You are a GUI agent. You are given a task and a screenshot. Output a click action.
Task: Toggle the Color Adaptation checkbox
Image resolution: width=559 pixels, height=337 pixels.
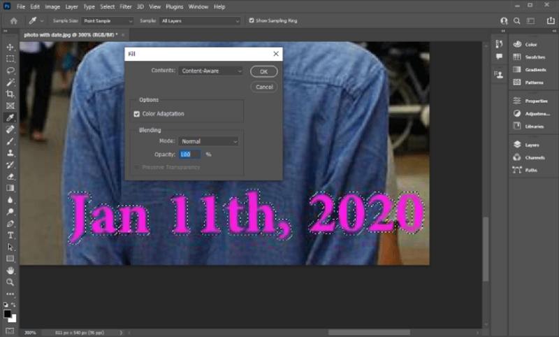click(137, 113)
